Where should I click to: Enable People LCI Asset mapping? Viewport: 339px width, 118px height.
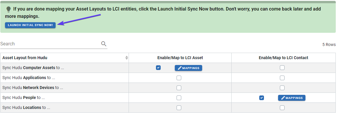[179, 98]
